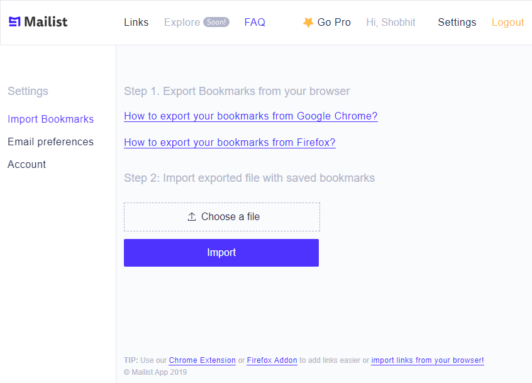This screenshot has width=532, height=383.
Task: Click the Go Pro star icon
Action: point(308,22)
